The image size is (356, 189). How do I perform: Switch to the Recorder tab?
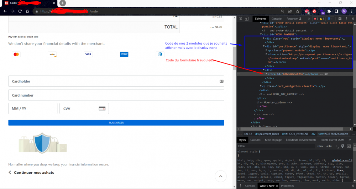tap(294, 19)
